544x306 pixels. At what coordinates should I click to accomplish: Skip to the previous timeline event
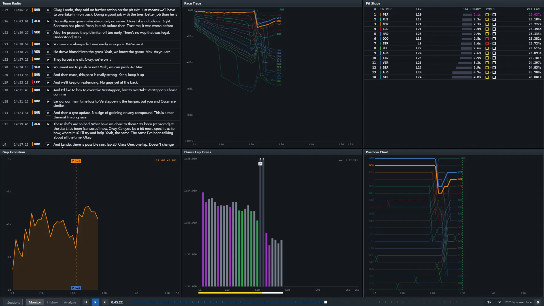pos(86,302)
